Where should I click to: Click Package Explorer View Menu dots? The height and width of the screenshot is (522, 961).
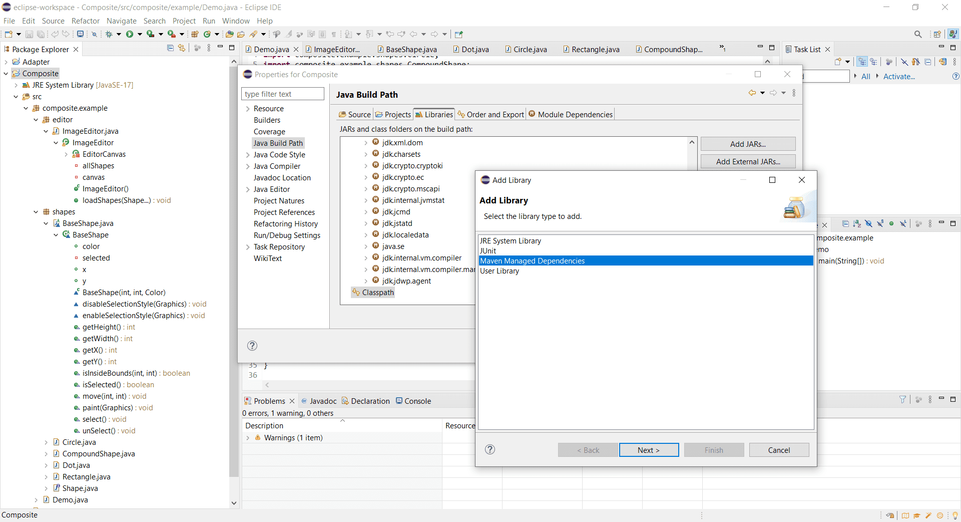pyautogui.click(x=209, y=48)
